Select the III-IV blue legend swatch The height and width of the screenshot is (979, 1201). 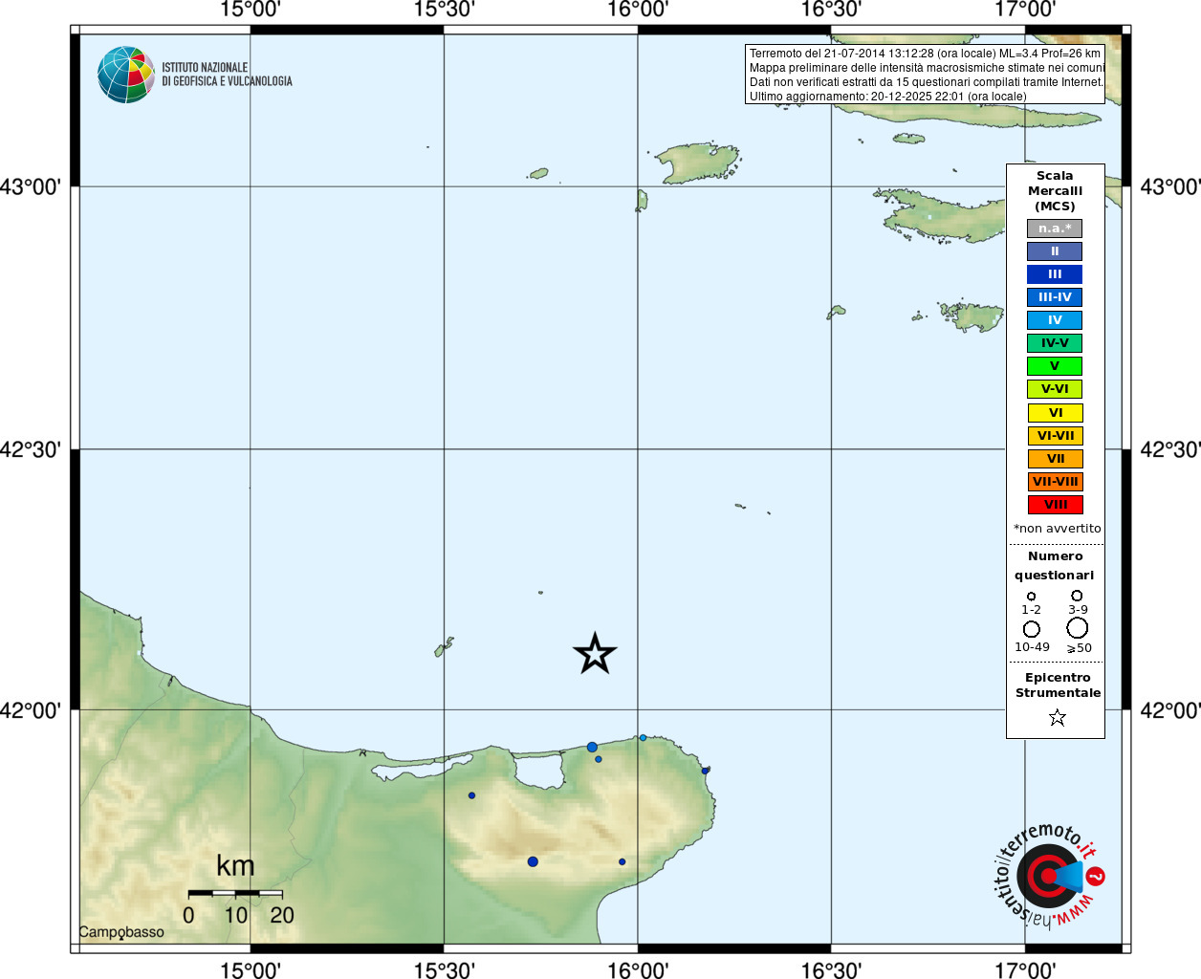tap(1055, 297)
